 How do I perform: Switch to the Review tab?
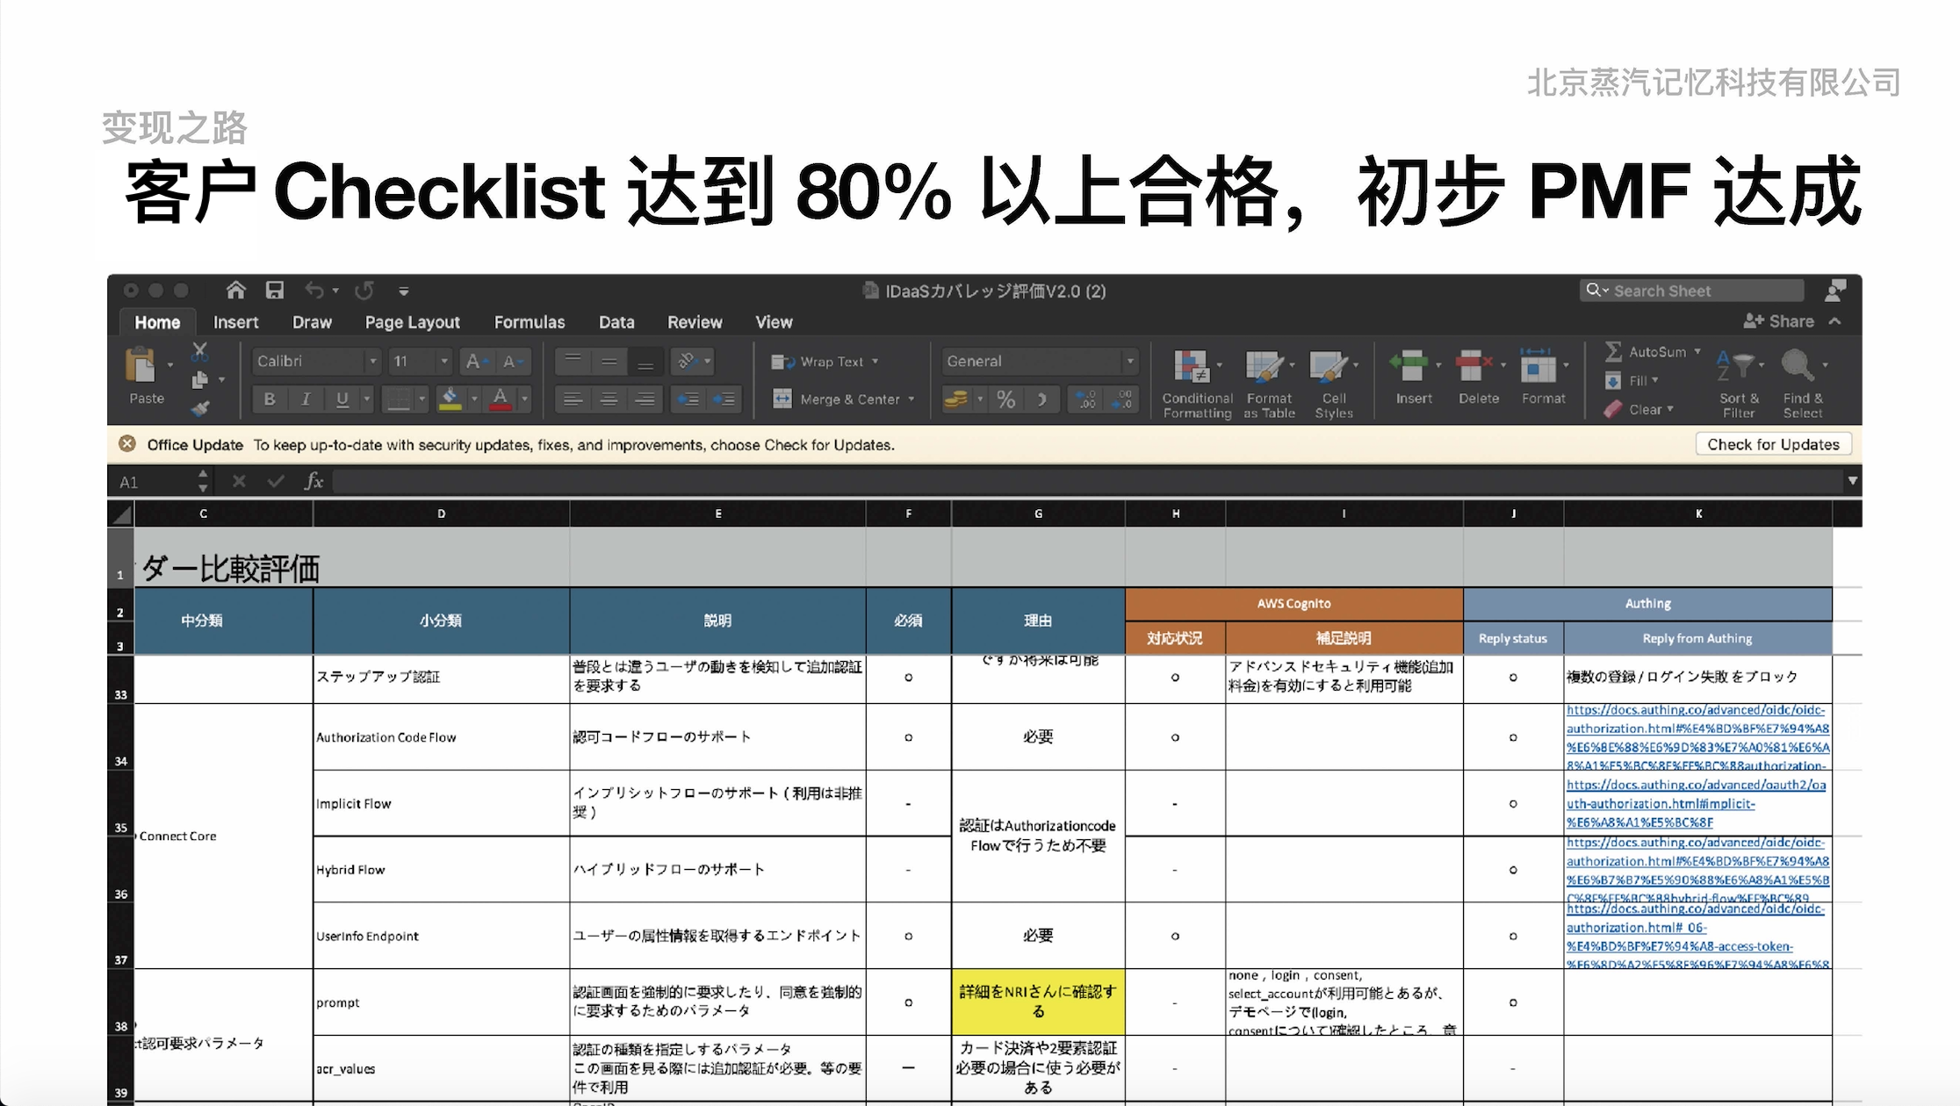click(695, 322)
